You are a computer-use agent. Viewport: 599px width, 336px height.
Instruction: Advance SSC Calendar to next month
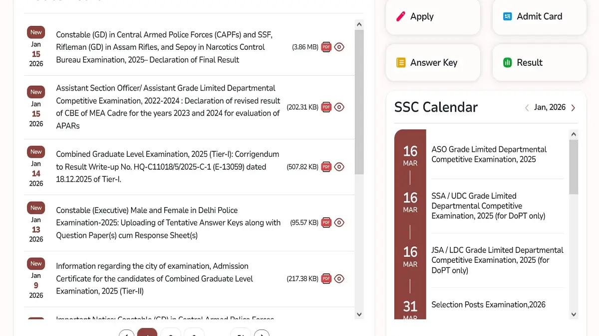(573, 107)
